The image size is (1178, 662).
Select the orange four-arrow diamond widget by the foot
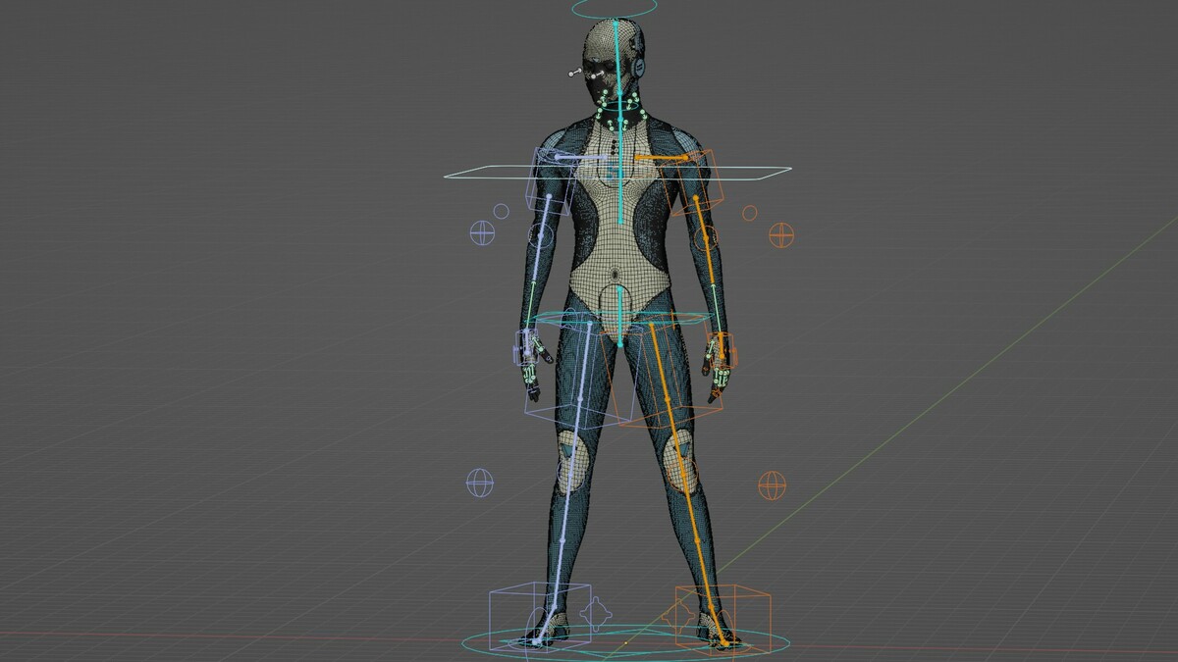tap(677, 617)
